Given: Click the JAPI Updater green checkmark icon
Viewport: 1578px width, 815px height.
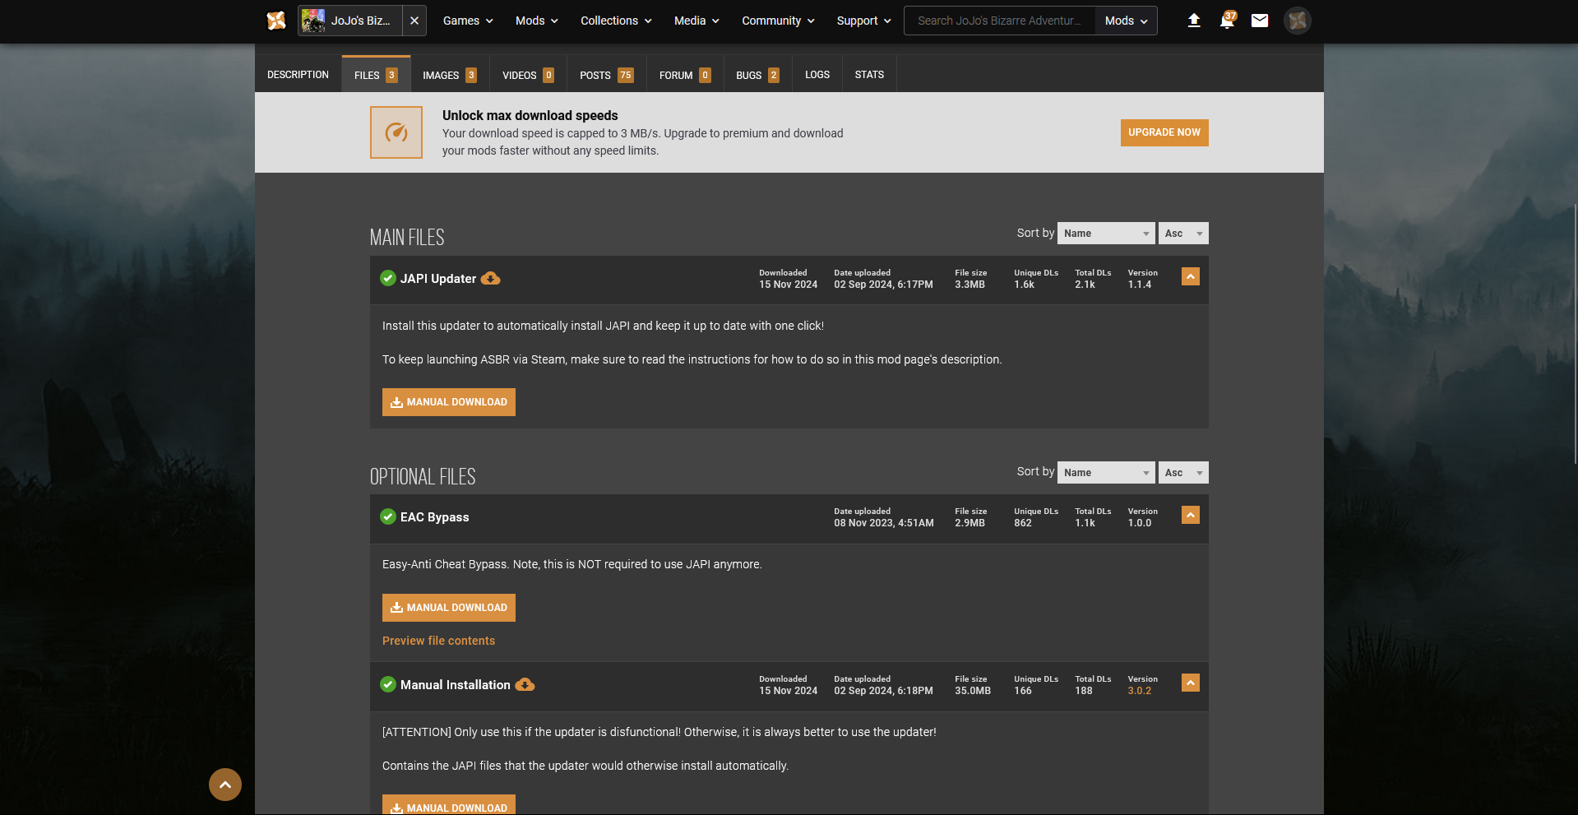Looking at the screenshot, I should coord(388,279).
